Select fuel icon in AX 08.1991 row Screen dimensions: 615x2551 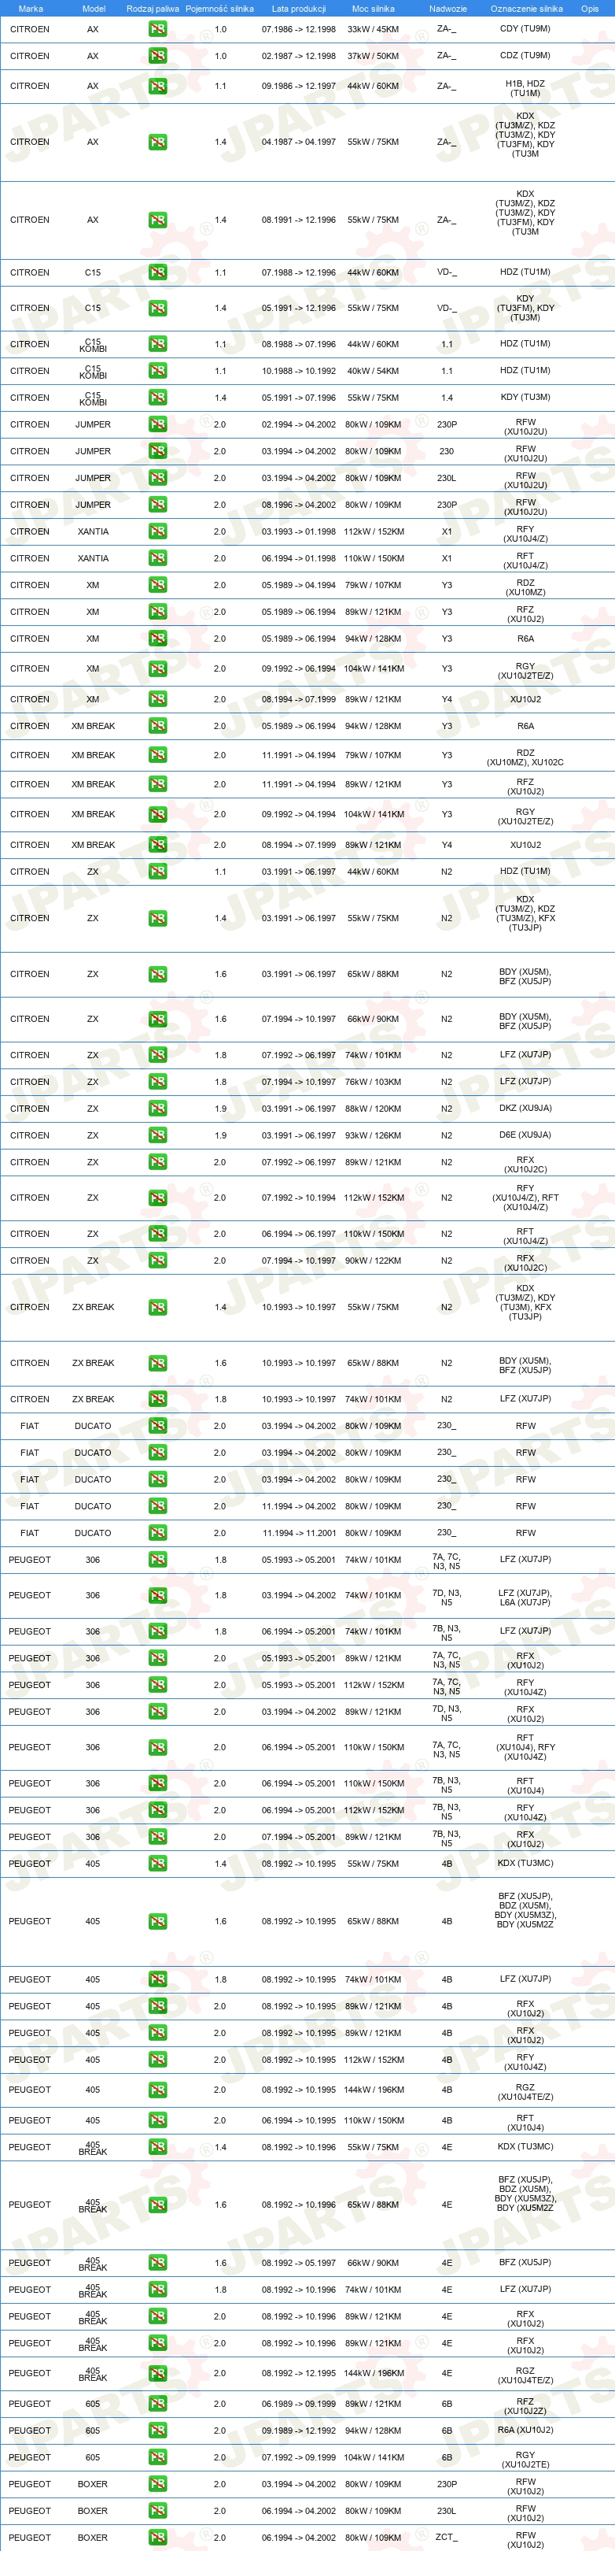pyautogui.click(x=157, y=220)
